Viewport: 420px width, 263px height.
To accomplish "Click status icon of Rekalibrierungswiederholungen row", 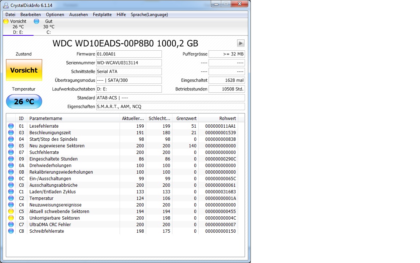I will tap(11, 172).
